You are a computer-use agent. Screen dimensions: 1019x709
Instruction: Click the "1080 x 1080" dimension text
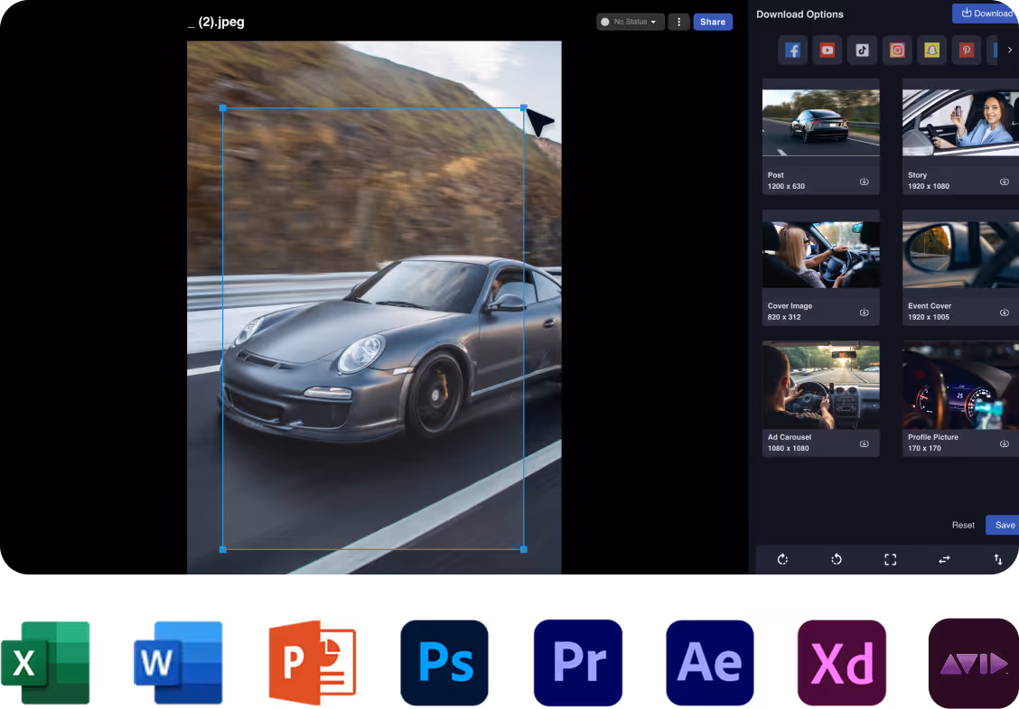point(789,448)
